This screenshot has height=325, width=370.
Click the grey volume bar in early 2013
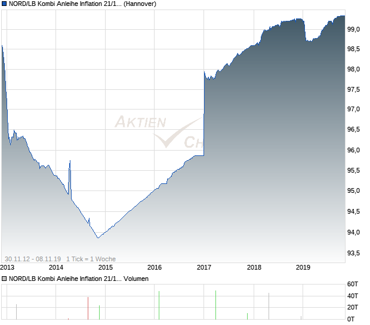click(16, 312)
